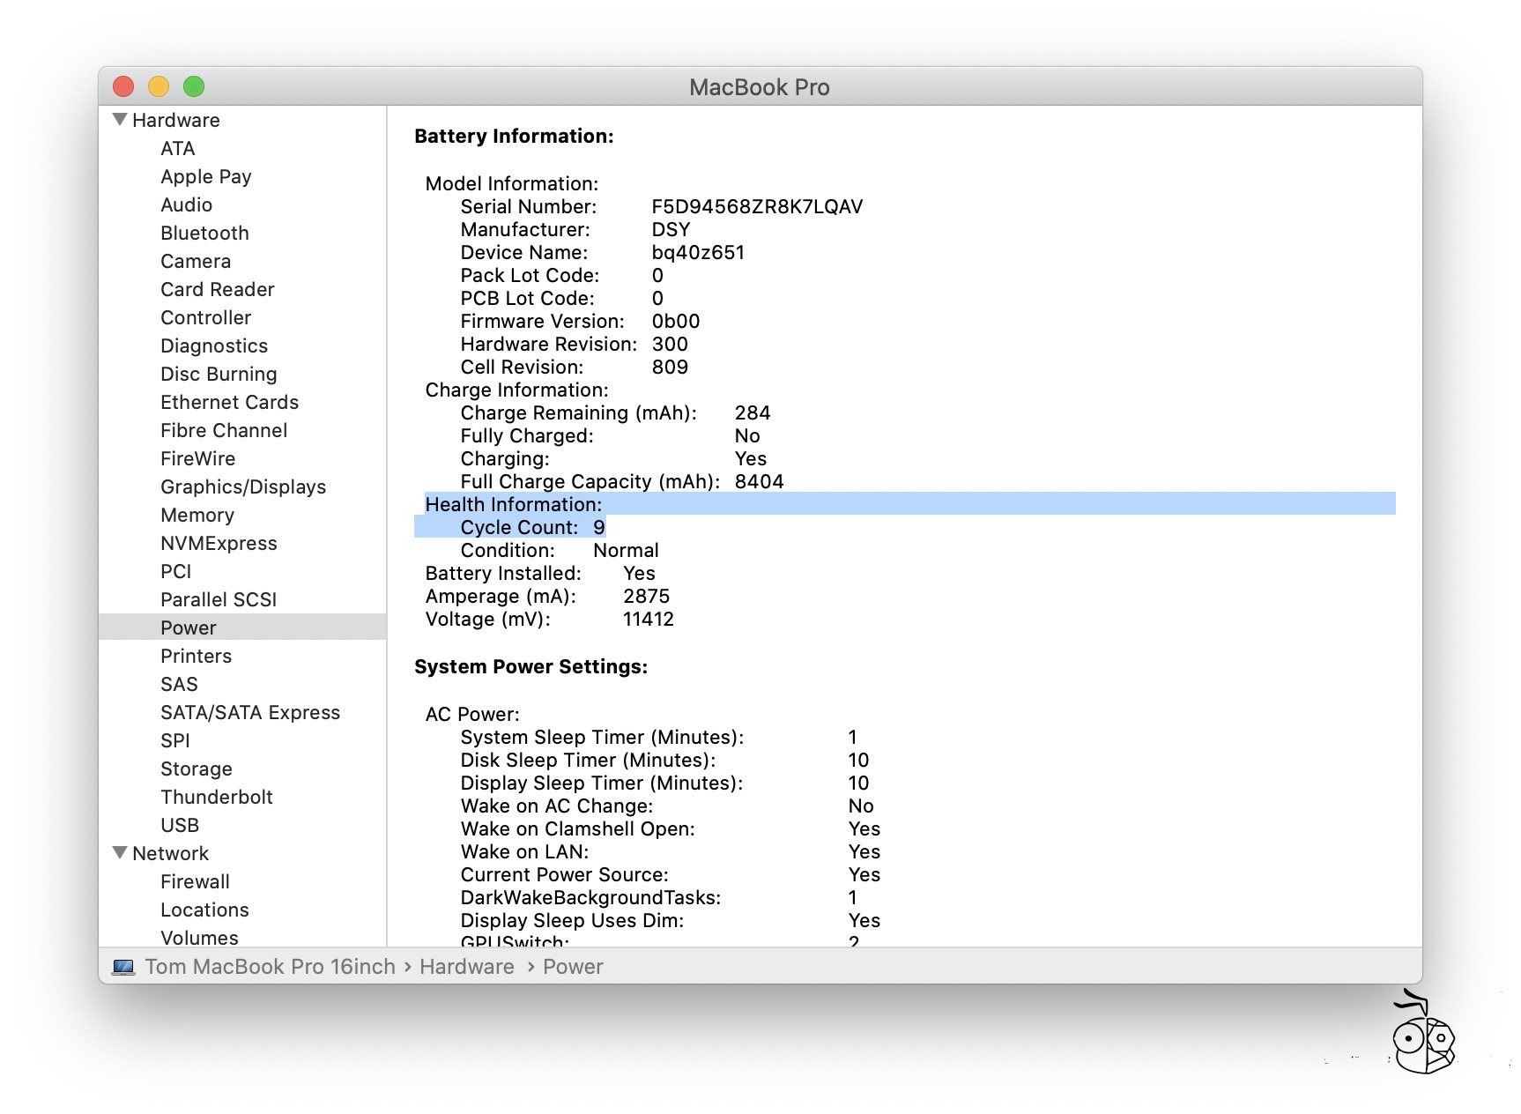Open the Disc Burning section
This screenshot has width=1521, height=1114.
tap(218, 374)
